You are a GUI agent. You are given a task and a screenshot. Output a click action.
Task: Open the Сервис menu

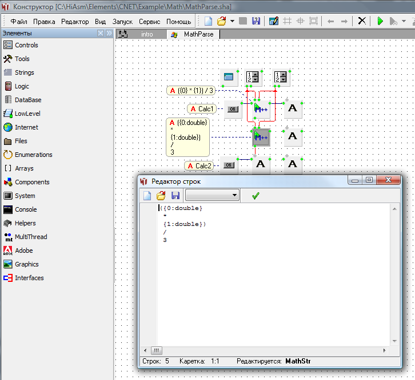(149, 22)
